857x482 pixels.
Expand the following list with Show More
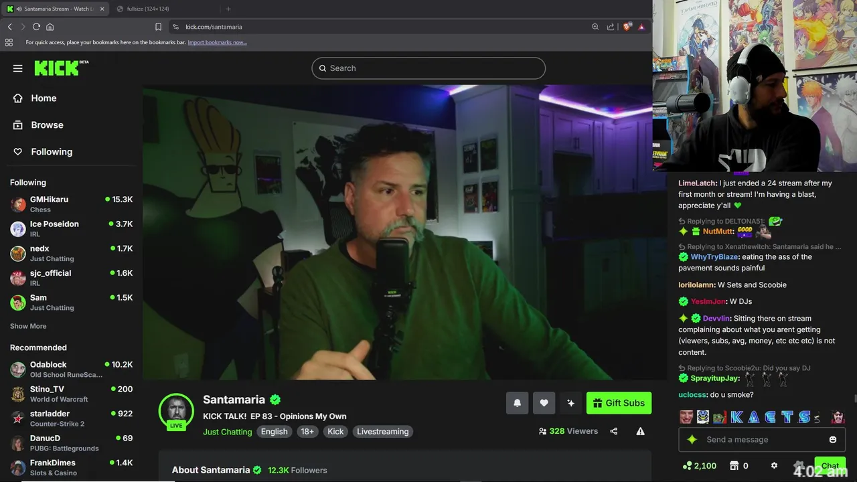[28, 326]
